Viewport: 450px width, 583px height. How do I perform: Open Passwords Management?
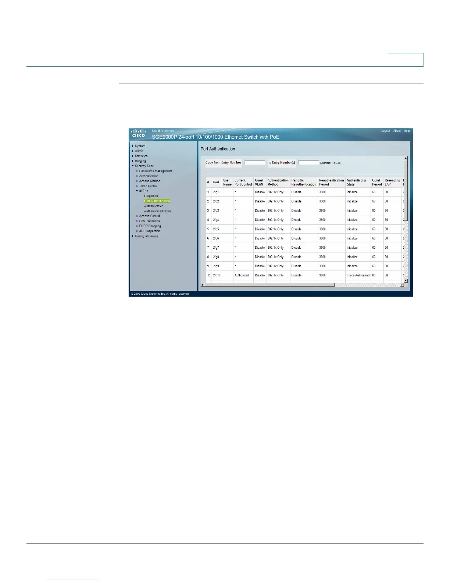coord(156,171)
